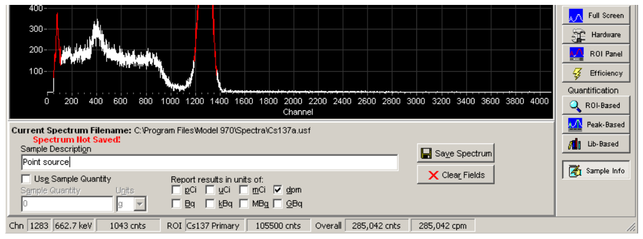Check the MBq units box
The height and width of the screenshot is (239, 643).
244,203
